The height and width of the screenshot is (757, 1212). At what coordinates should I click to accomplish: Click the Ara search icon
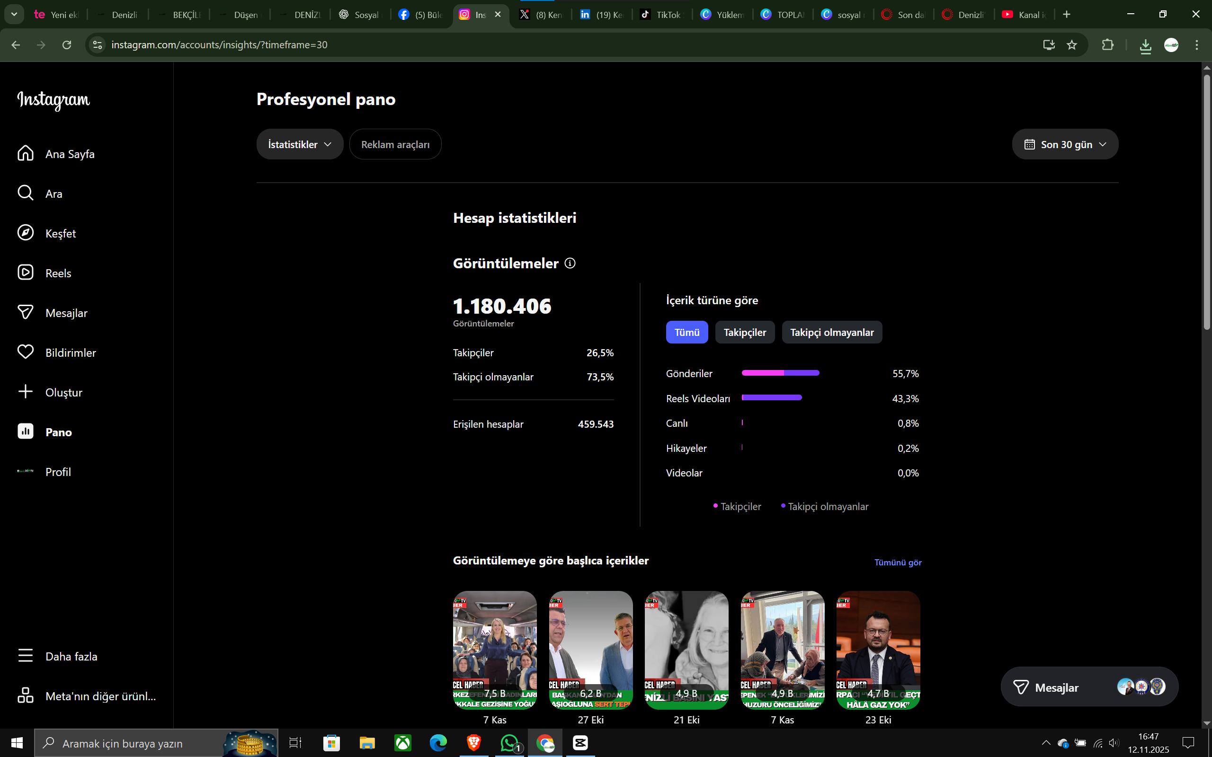coord(25,193)
